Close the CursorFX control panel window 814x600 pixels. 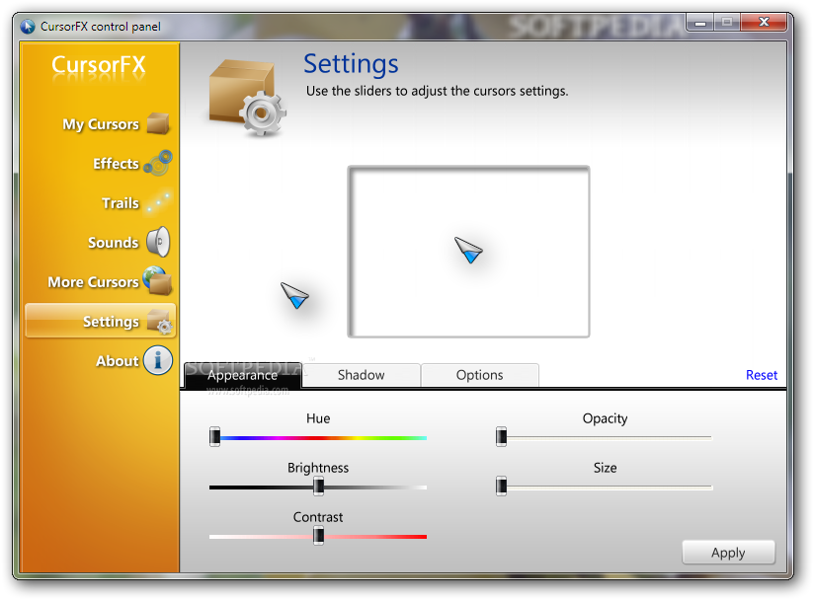(764, 23)
